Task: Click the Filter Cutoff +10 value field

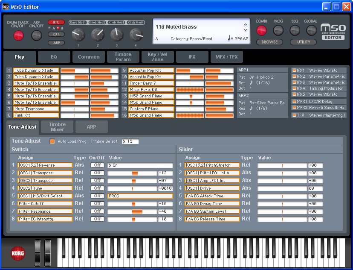Action: (x=165, y=204)
